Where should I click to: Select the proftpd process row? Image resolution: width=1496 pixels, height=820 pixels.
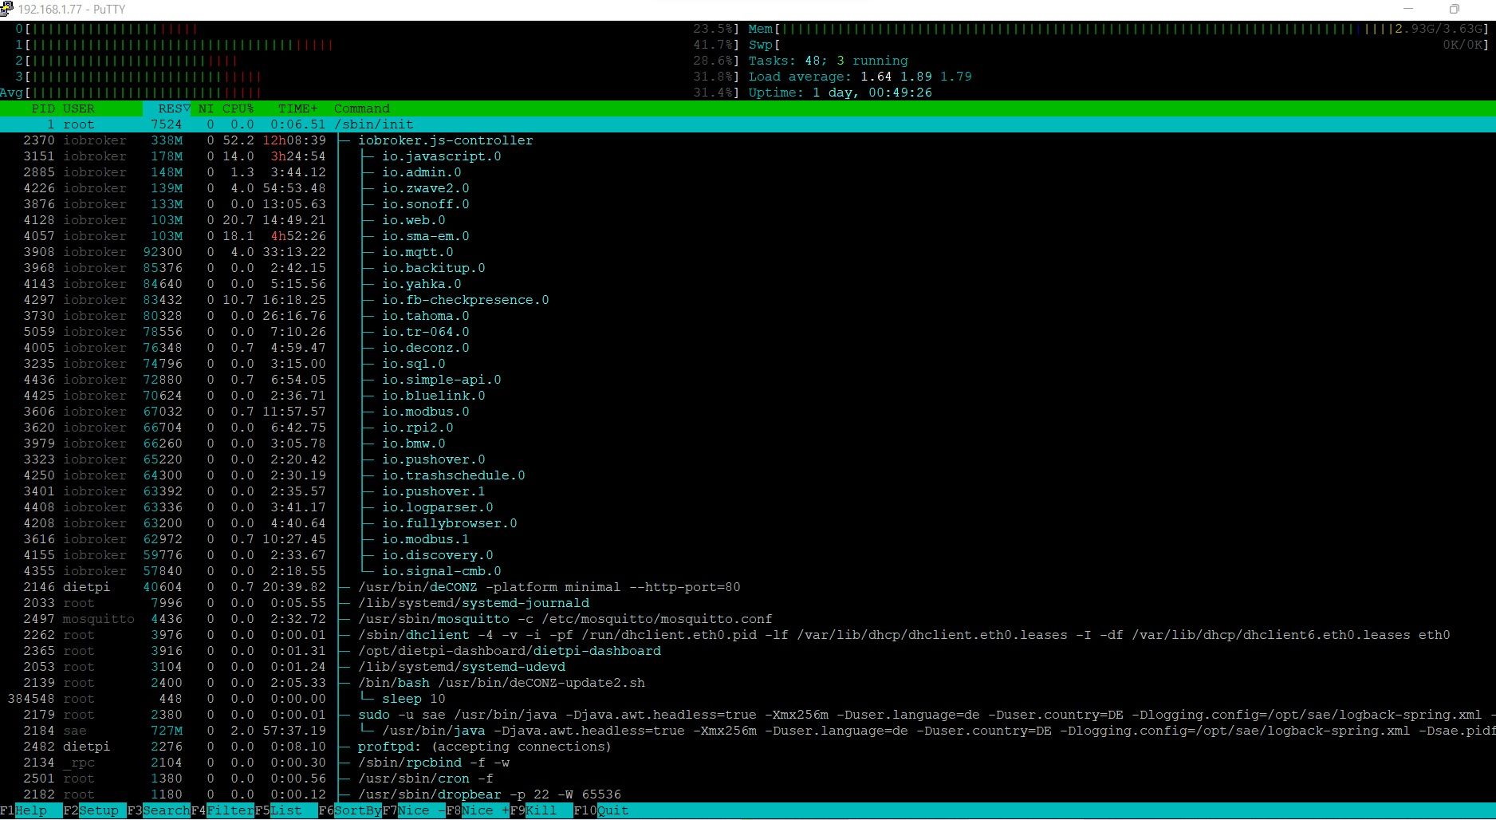pyautogui.click(x=748, y=747)
